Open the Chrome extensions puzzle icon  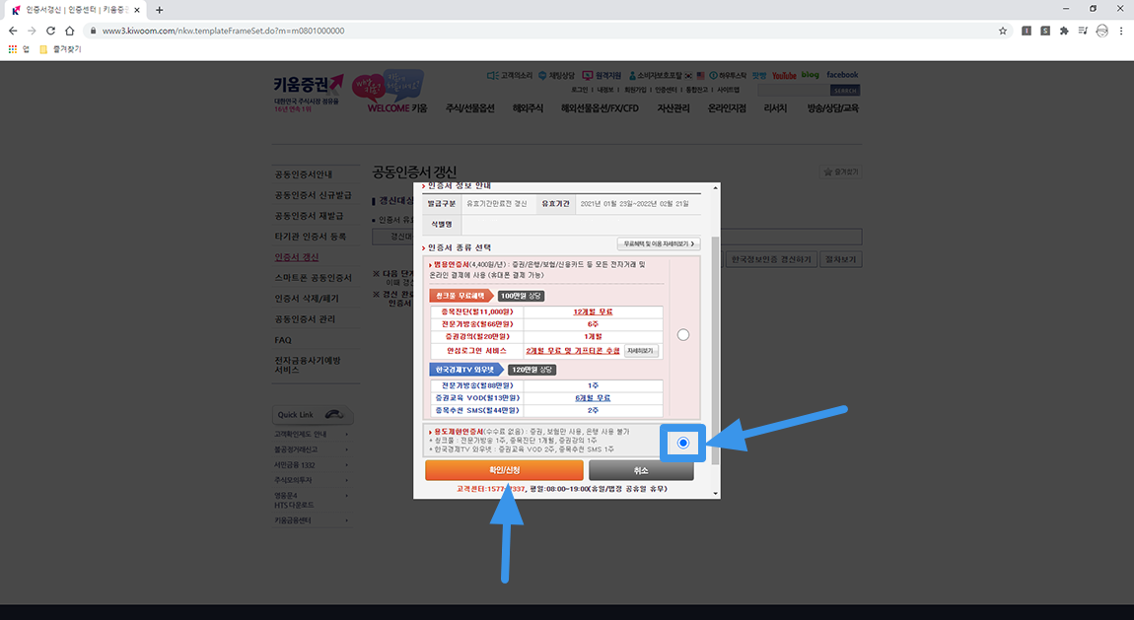point(1064,31)
